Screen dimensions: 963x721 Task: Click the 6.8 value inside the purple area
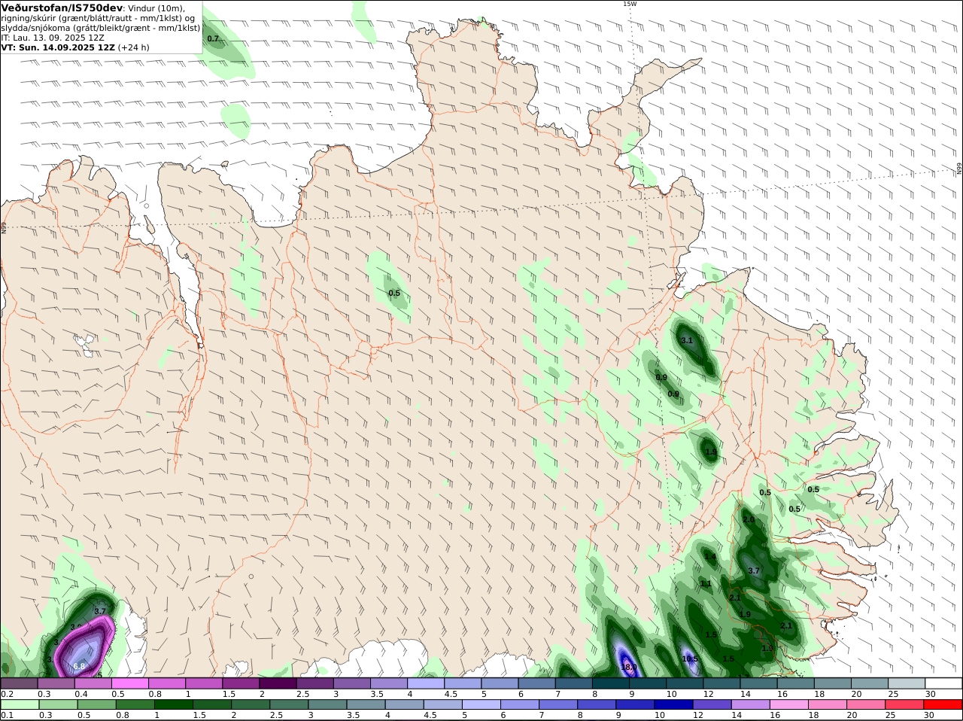(79, 666)
